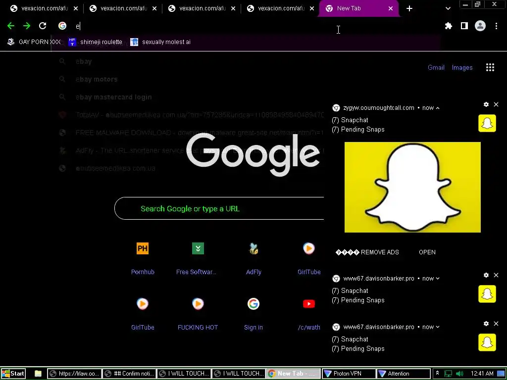Switch to the Proton VPN taskbar item
507x380 pixels.
click(349, 374)
